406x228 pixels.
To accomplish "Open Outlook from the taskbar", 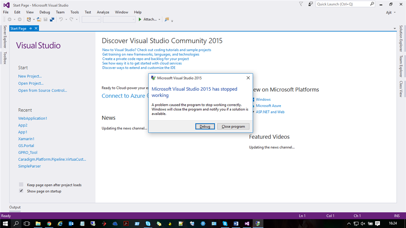I will pos(71,224).
